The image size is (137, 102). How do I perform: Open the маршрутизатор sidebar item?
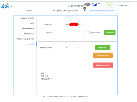[27, 18]
